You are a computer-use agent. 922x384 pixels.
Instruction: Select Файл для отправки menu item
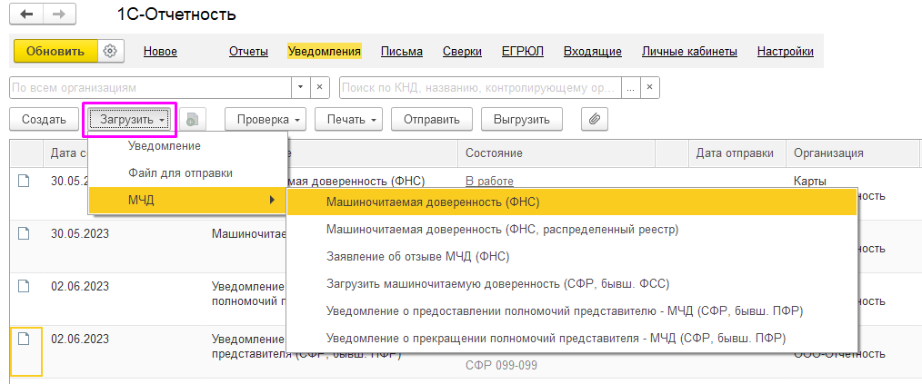pos(180,172)
